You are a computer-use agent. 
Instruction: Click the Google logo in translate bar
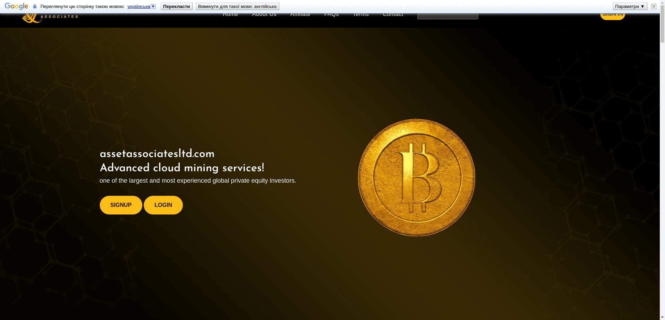(16, 7)
